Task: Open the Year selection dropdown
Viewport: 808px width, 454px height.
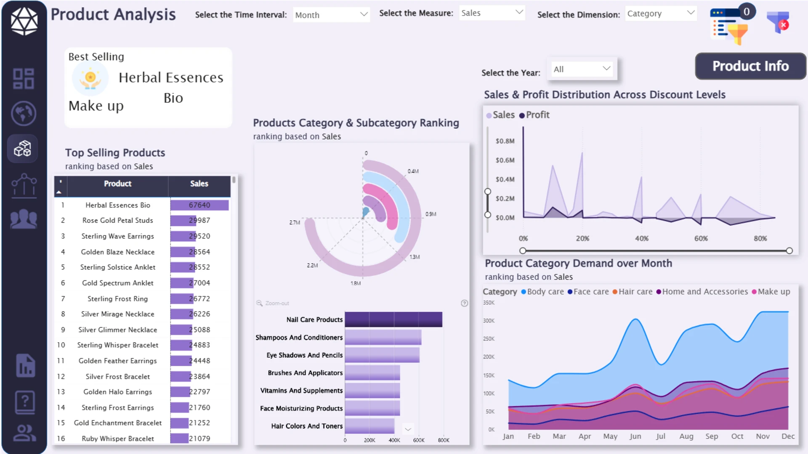Action: [x=582, y=69]
